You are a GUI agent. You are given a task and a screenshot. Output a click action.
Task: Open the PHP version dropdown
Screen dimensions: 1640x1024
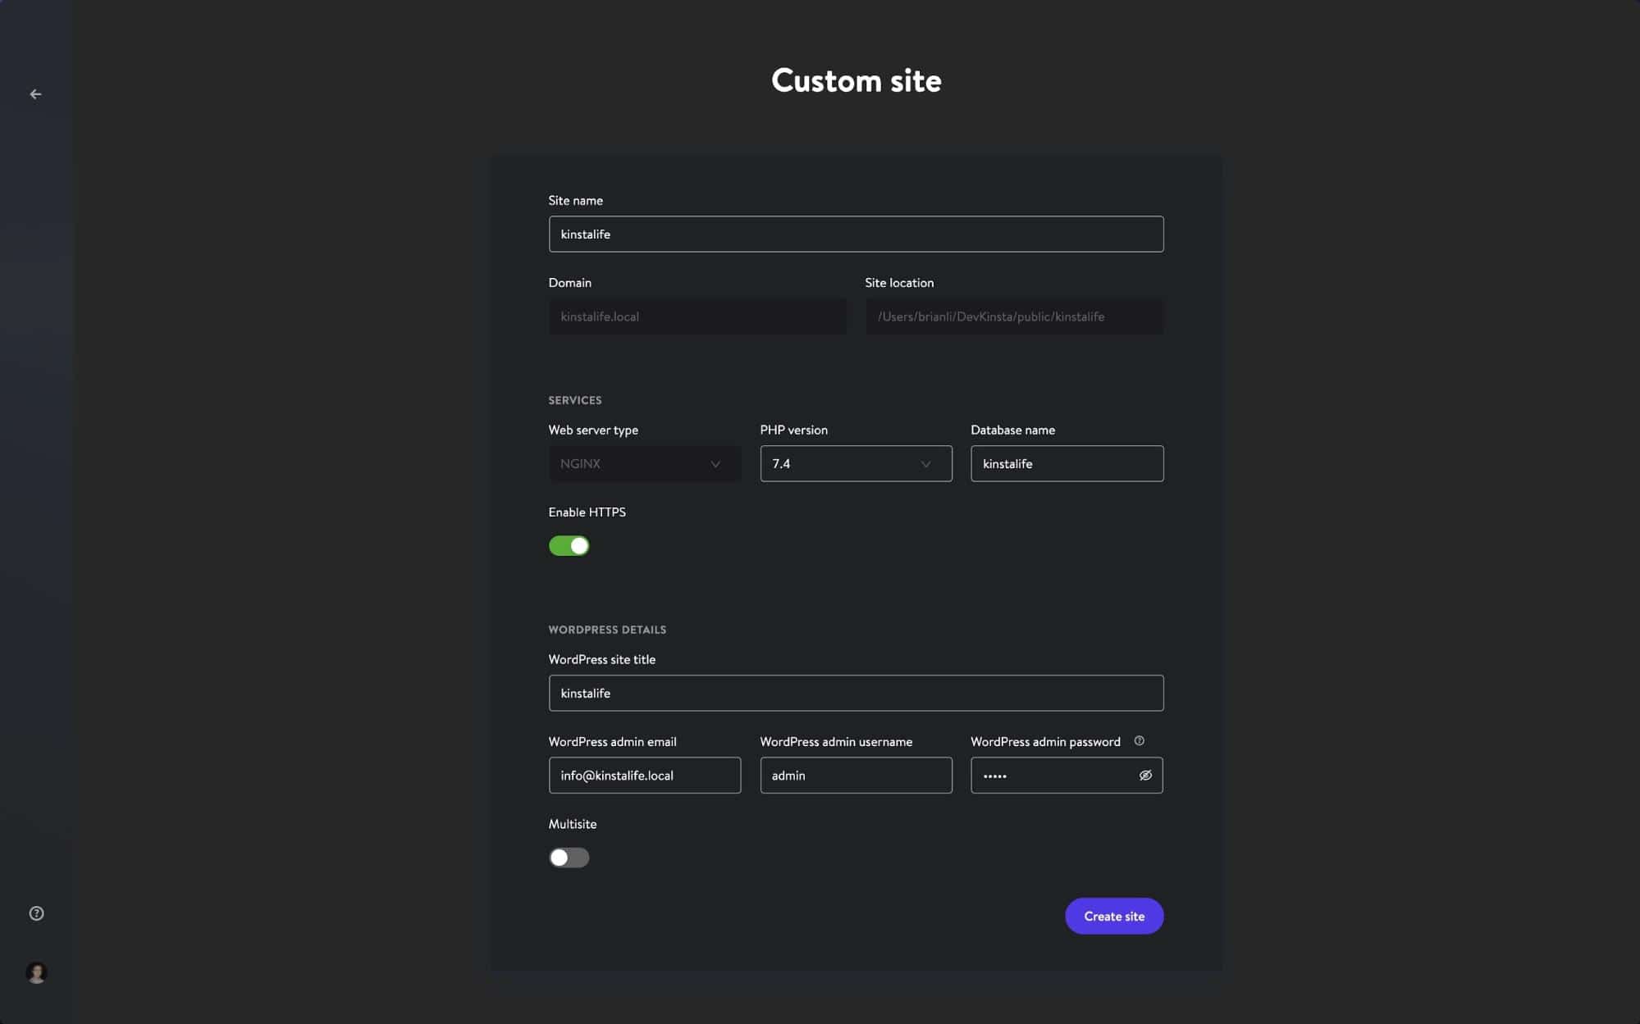click(x=856, y=463)
